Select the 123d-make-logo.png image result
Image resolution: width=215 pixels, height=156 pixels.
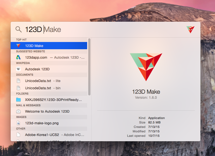click(49, 123)
